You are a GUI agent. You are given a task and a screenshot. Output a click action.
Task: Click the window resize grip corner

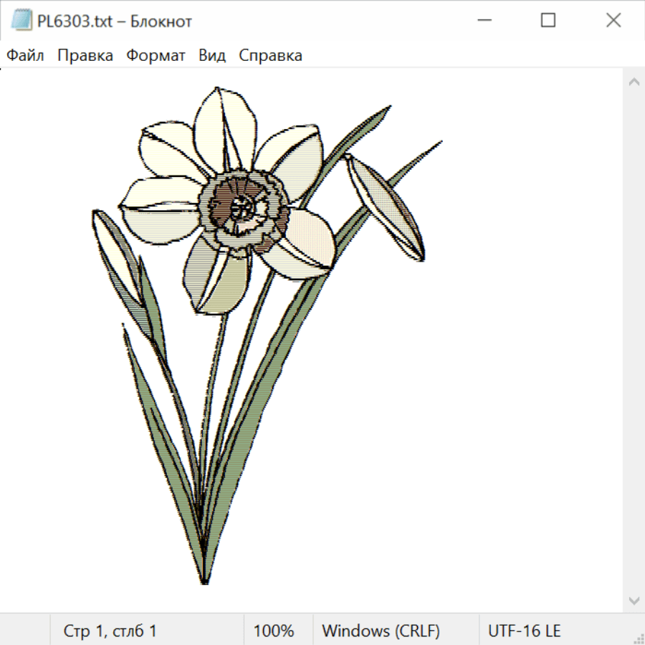638,638
